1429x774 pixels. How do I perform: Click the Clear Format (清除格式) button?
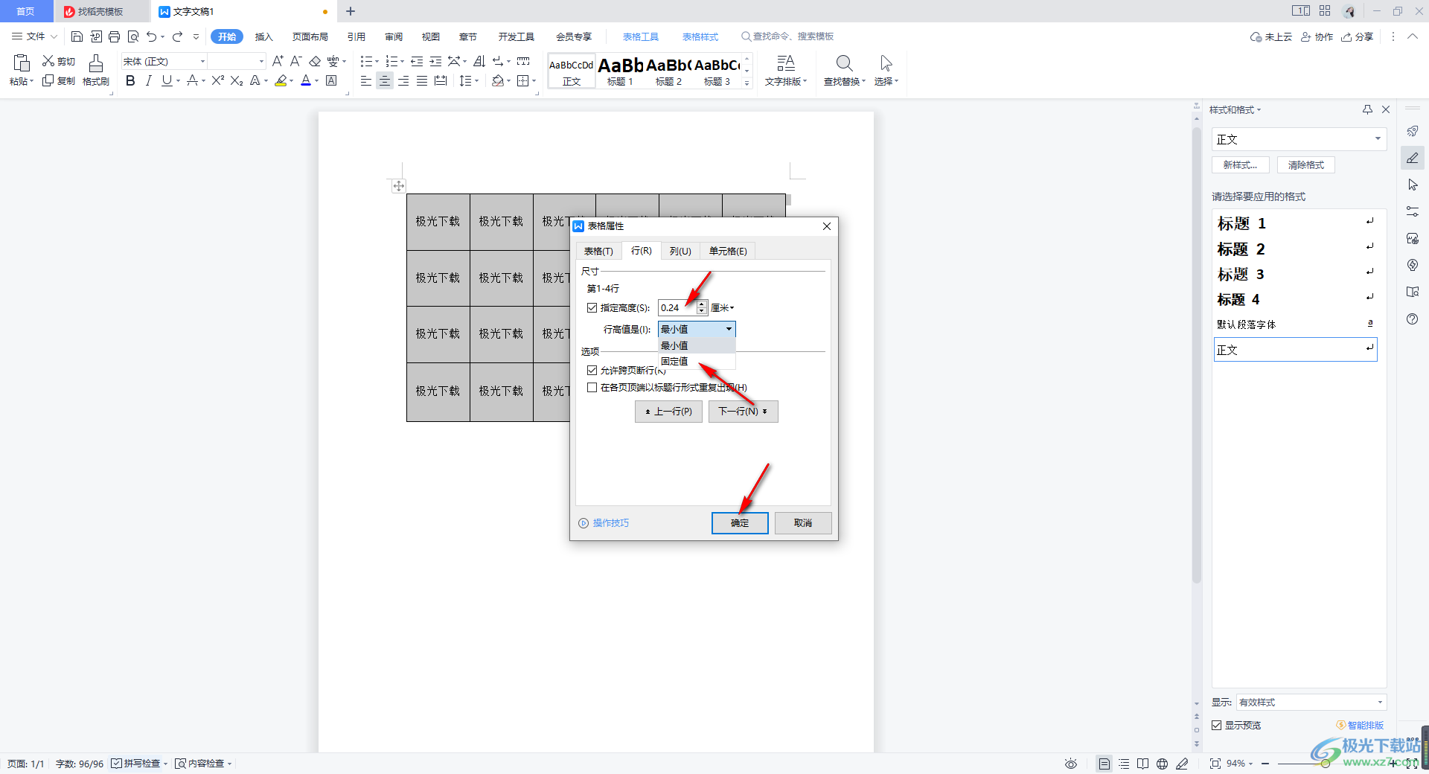[x=1305, y=165]
